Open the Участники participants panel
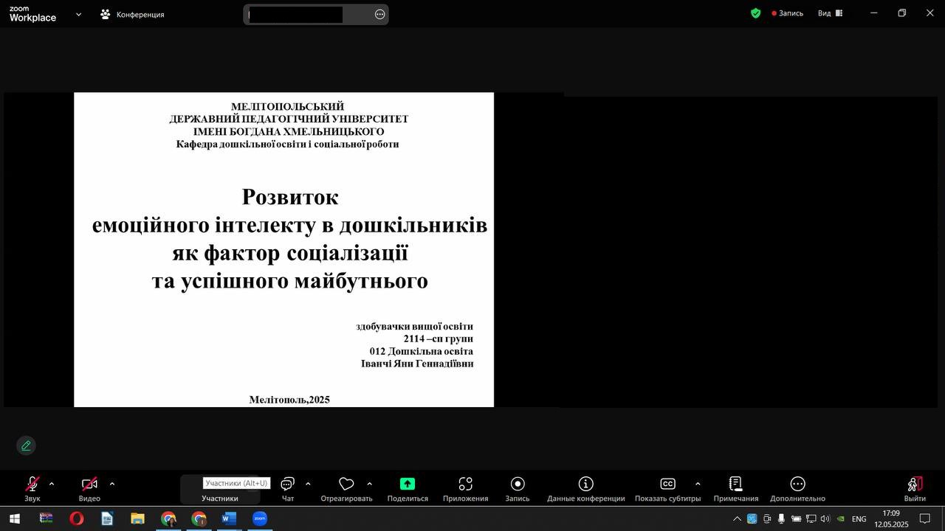 (220, 489)
